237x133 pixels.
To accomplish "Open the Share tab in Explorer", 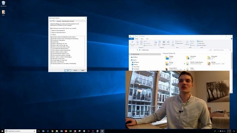I will [x=142, y=39].
